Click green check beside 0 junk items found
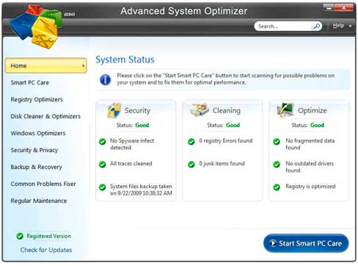 (x=191, y=164)
